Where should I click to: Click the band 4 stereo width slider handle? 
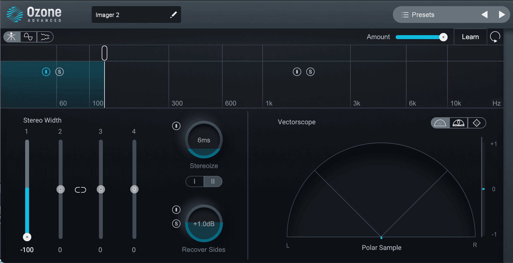click(x=134, y=189)
